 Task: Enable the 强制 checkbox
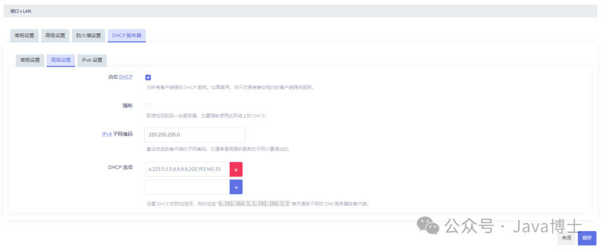(x=148, y=106)
